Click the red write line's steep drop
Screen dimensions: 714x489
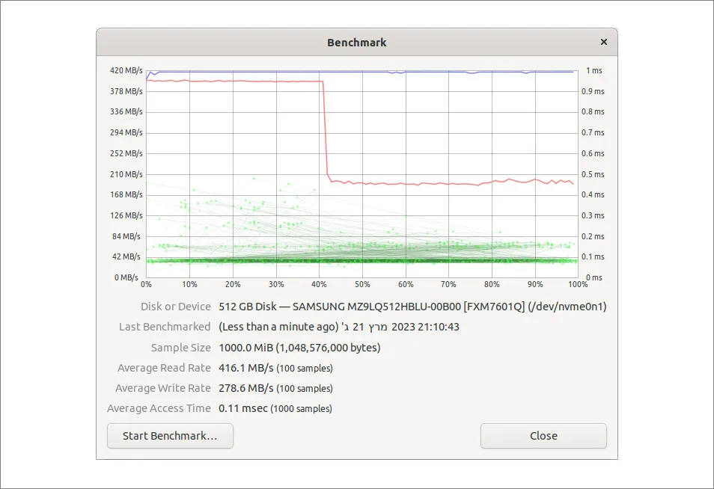pyautogui.click(x=325, y=127)
